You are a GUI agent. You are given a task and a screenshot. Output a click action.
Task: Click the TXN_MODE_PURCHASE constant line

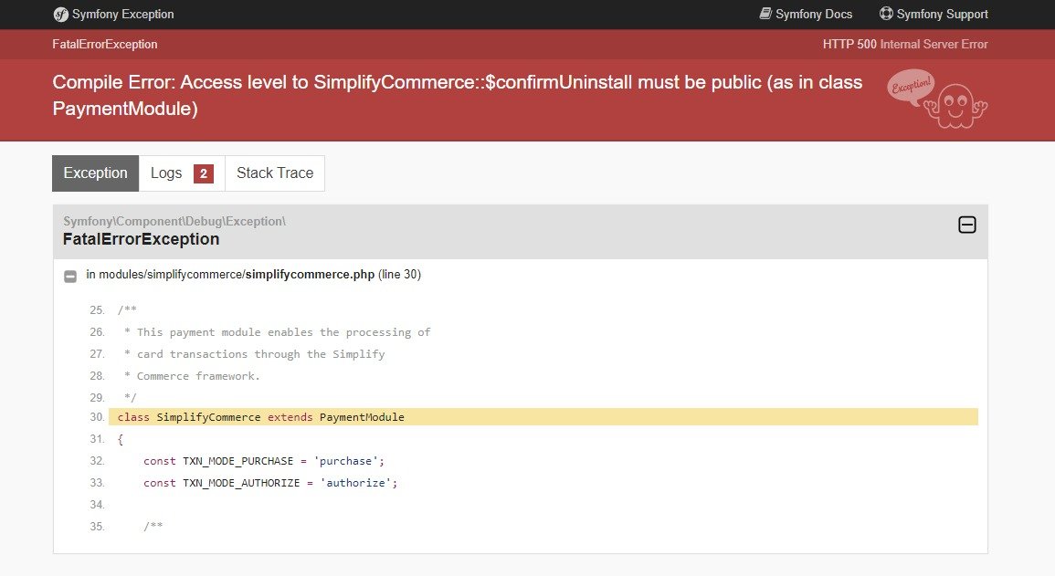264,461
